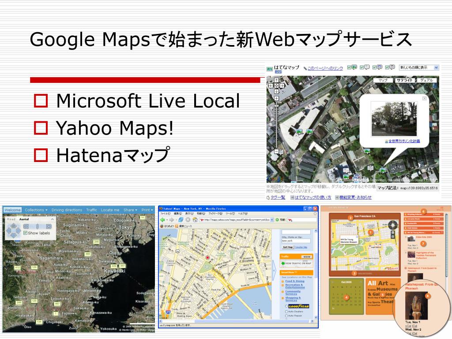Pan Hatena map right with the right arrow
Screen dimensions: 452x339
pyautogui.click(x=282, y=86)
